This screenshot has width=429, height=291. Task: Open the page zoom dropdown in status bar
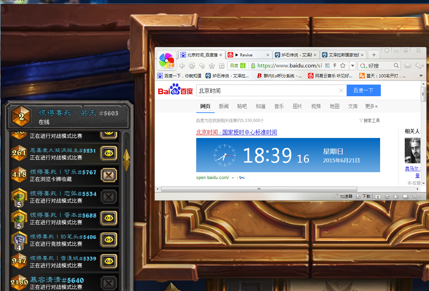pyautogui.click(x=417, y=197)
